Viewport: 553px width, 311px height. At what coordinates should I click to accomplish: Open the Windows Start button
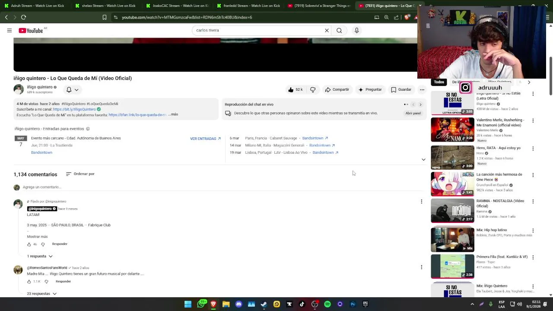[x=188, y=304]
